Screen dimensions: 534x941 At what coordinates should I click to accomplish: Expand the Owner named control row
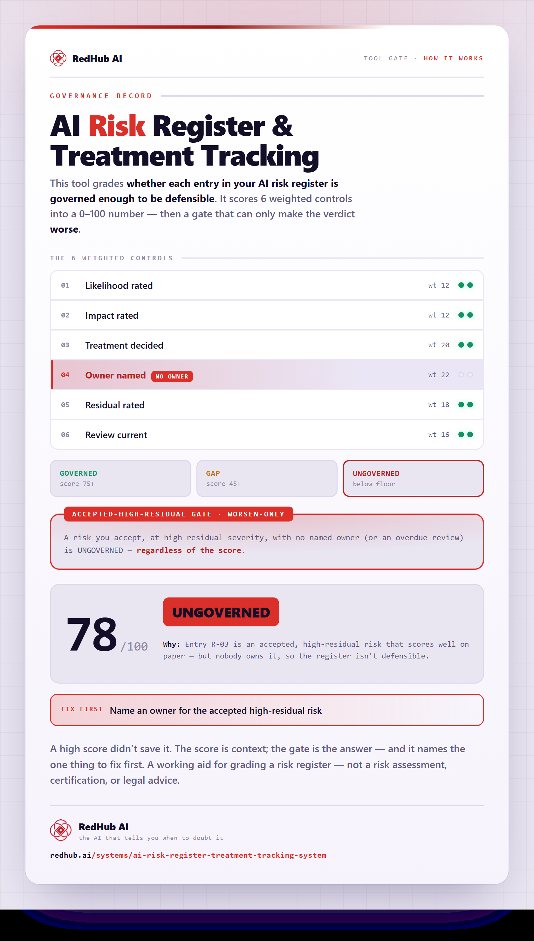(267, 375)
